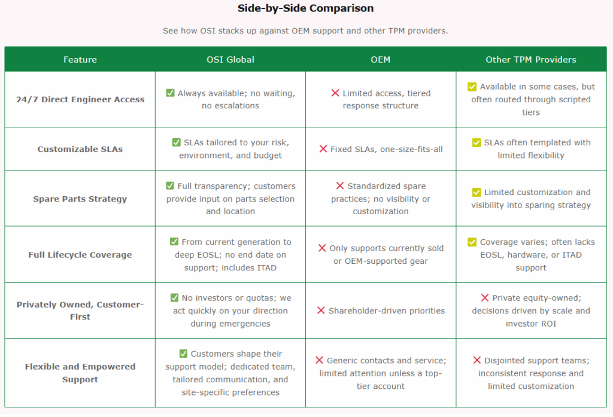Screen dimensions: 613x417
Task: Click green checkmark beside Always available
Action: click(171, 93)
